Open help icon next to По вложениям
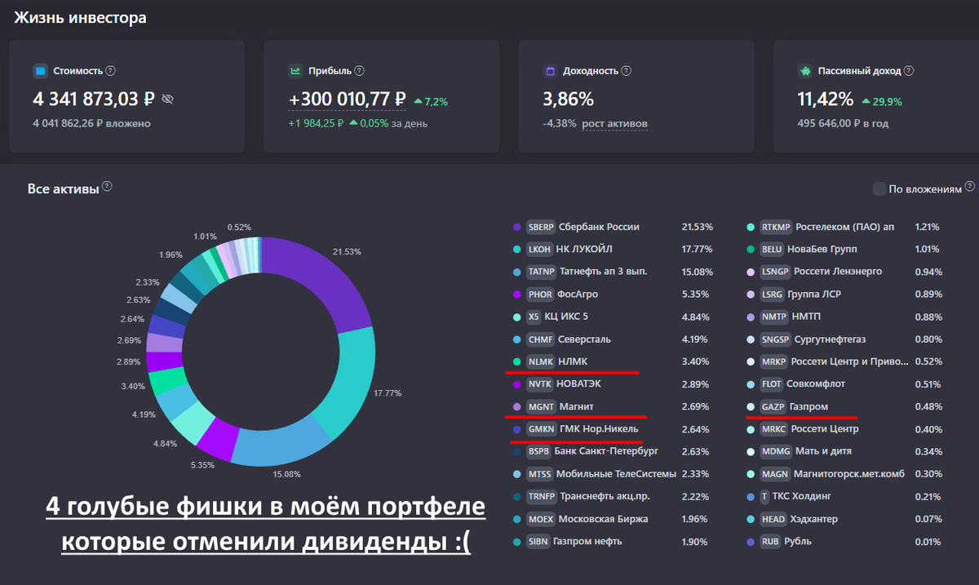This screenshot has width=979, height=585. click(x=970, y=188)
